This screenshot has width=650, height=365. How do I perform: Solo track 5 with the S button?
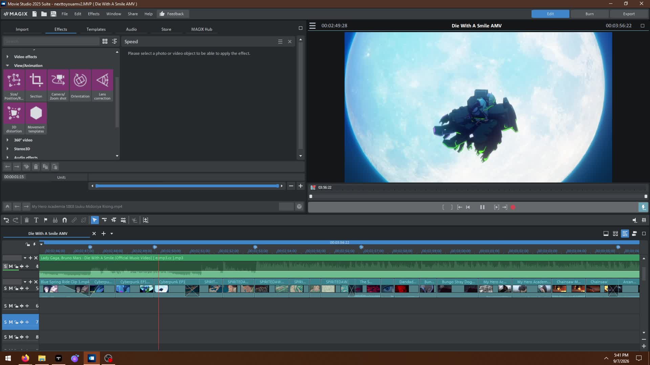[5, 289]
